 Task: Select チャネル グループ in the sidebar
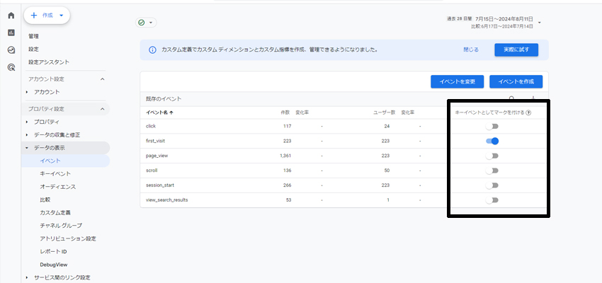click(61, 226)
